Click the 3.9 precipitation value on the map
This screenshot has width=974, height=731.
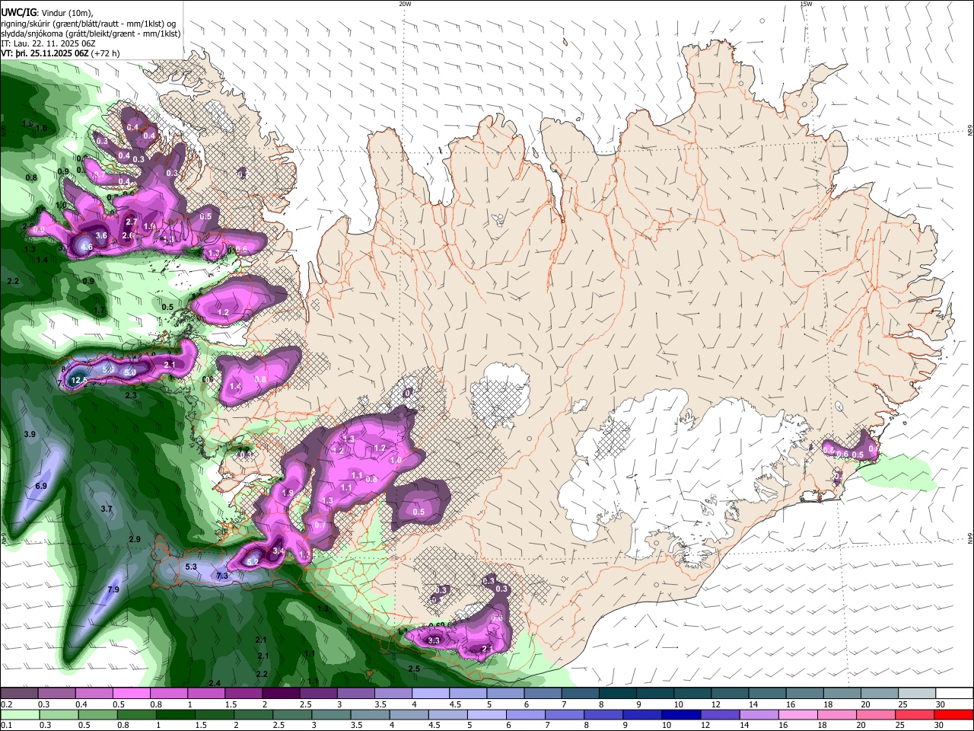30,434
